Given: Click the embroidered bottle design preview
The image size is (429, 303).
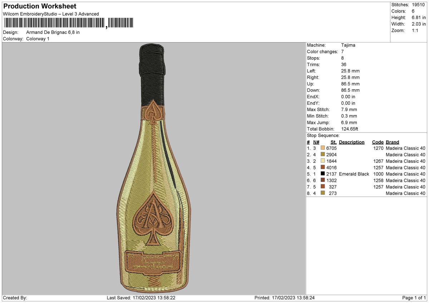Looking at the screenshot, I should 154,168.
